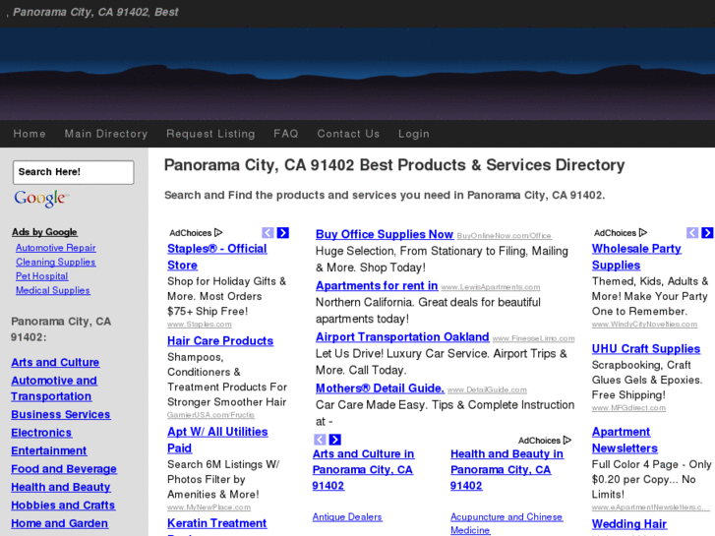715x536 pixels.
Task: Click the AdChoices icon above Health and Beauty
Action: click(567, 441)
